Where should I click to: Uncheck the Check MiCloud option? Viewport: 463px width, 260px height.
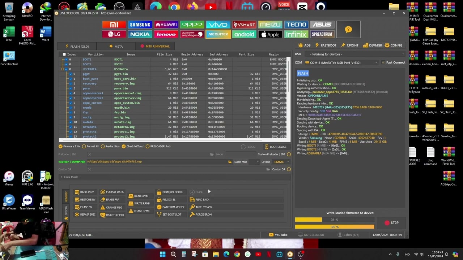[x=133, y=146]
